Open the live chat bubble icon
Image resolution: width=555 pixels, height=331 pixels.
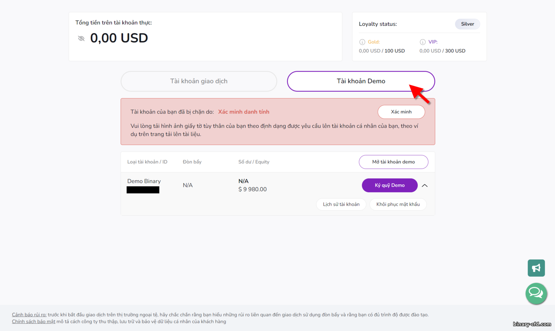(536, 293)
